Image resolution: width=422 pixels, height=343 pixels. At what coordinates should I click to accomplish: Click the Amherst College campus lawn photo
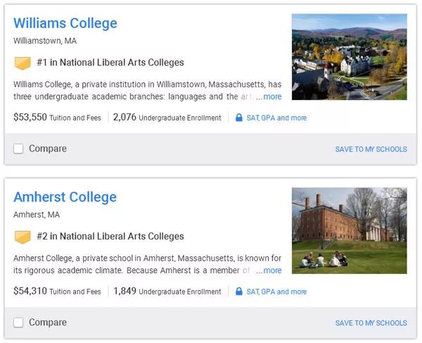349,230
